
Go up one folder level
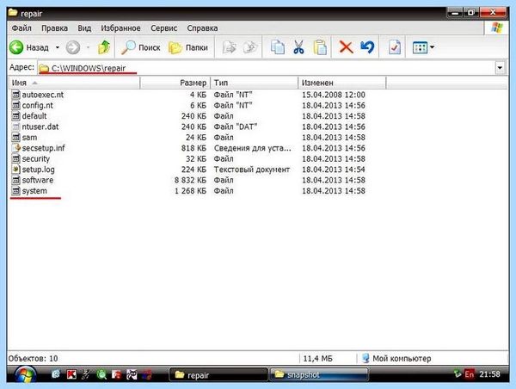point(104,47)
